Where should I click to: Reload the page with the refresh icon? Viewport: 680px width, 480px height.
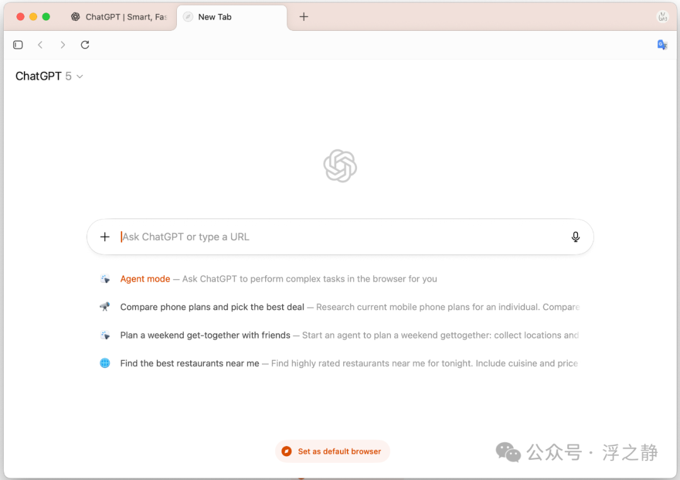[85, 45]
